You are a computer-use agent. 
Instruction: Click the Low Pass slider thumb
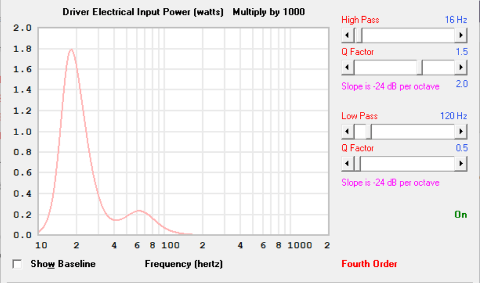[369, 131]
